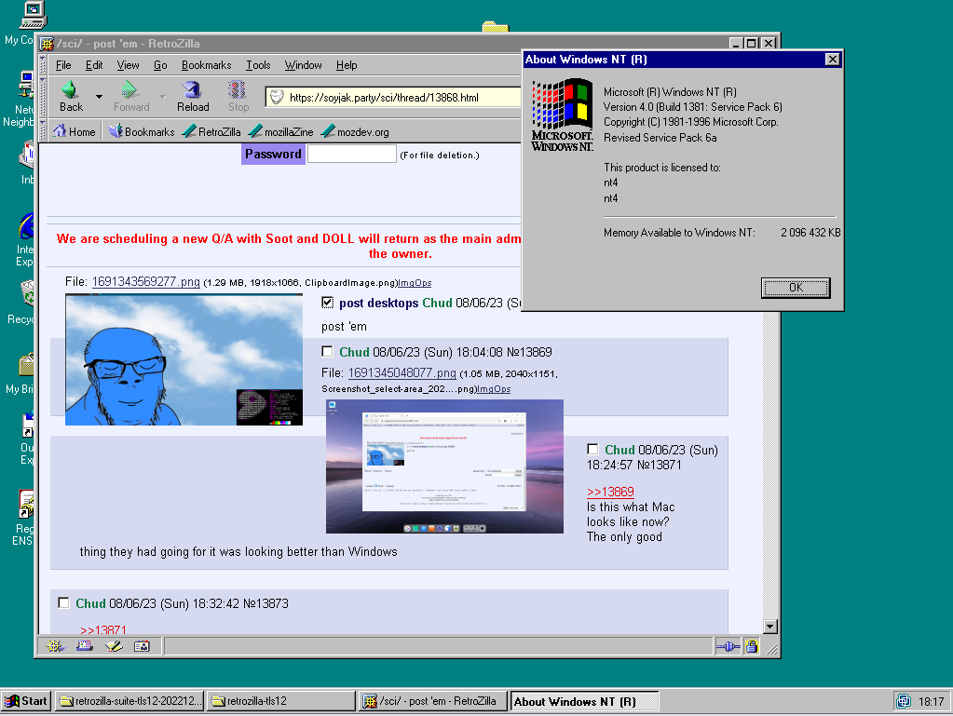Click the online/offline connection icon
The width and height of the screenshot is (953, 716).
[728, 647]
